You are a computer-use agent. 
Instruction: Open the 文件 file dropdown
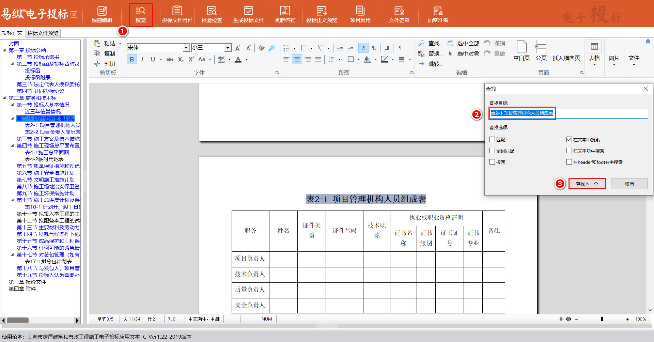(634, 61)
